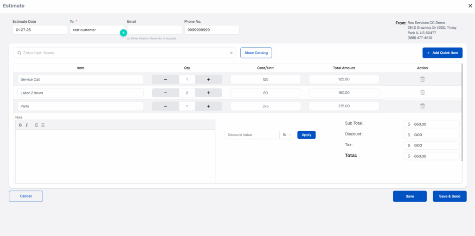Increase quantity for Parts
This screenshot has height=236, width=475.
click(x=208, y=106)
